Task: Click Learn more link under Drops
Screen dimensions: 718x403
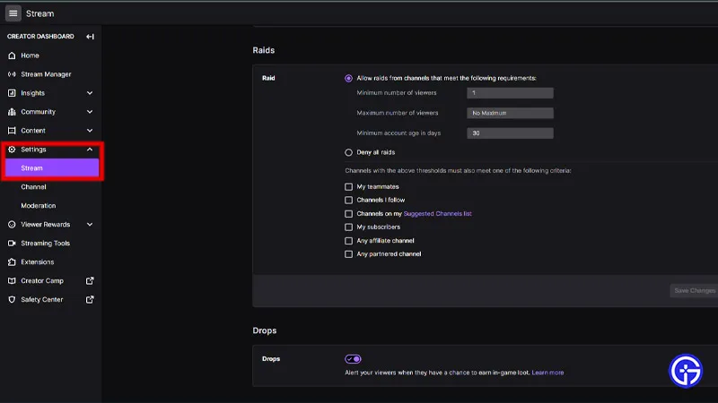Action: coord(547,373)
